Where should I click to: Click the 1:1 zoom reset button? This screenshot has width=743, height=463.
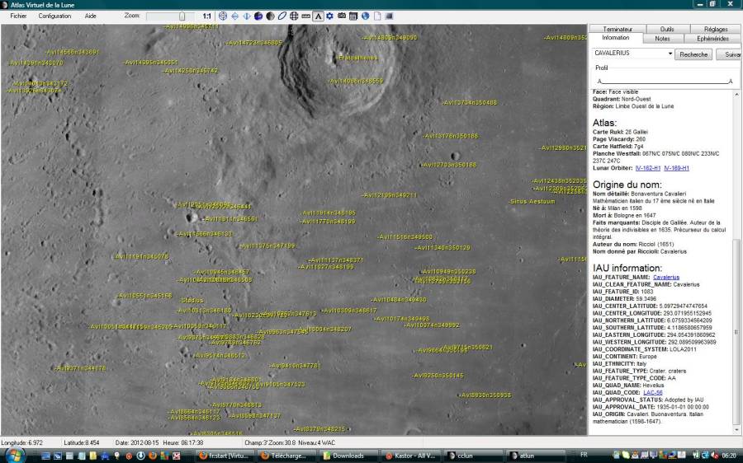pos(207,16)
